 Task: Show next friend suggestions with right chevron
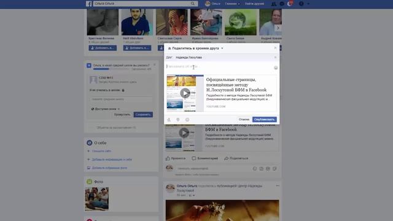[278, 28]
